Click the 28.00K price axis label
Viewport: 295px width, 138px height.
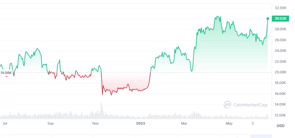281,29
